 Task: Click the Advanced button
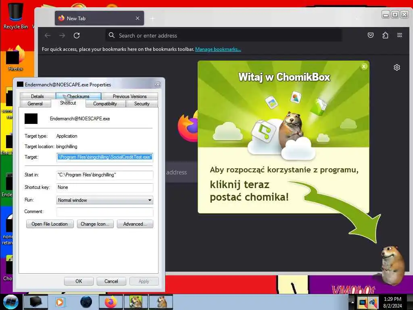(135, 224)
